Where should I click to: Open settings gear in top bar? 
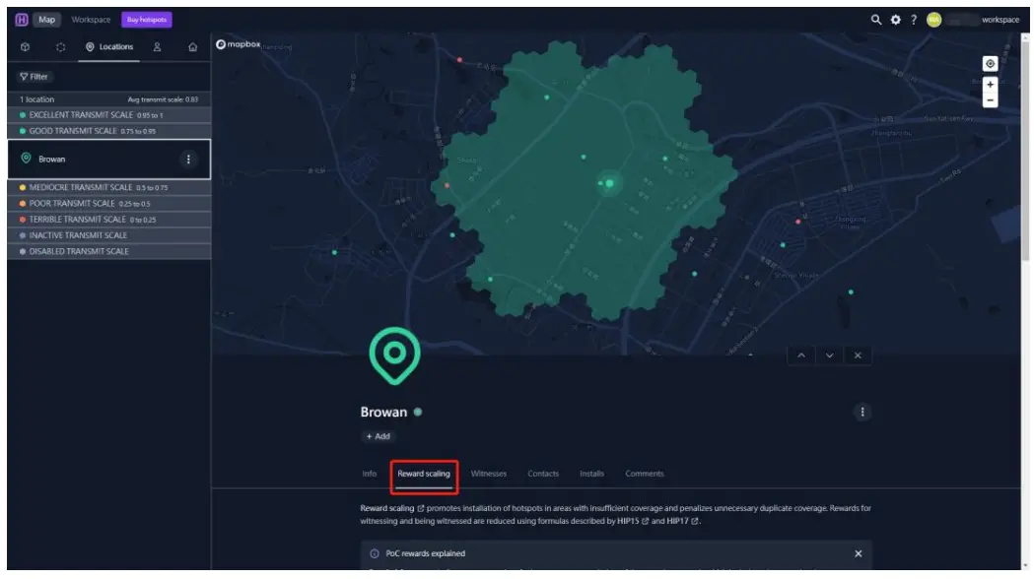click(x=895, y=20)
